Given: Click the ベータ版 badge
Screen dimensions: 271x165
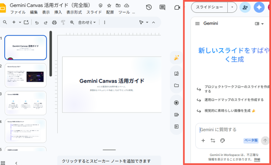Looking at the screenshot, I should click(251, 140).
